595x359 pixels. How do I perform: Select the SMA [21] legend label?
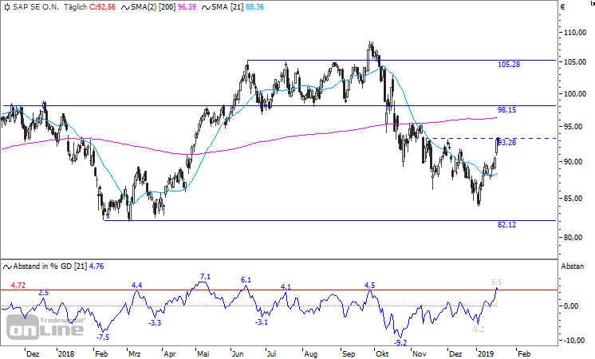coord(227,7)
